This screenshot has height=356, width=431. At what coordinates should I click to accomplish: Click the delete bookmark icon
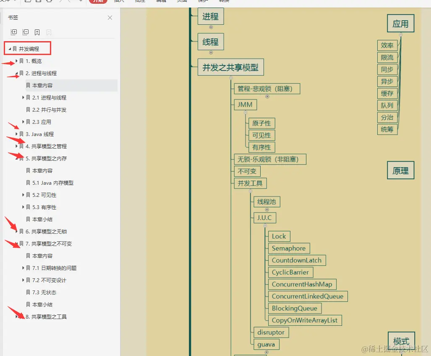(48, 32)
